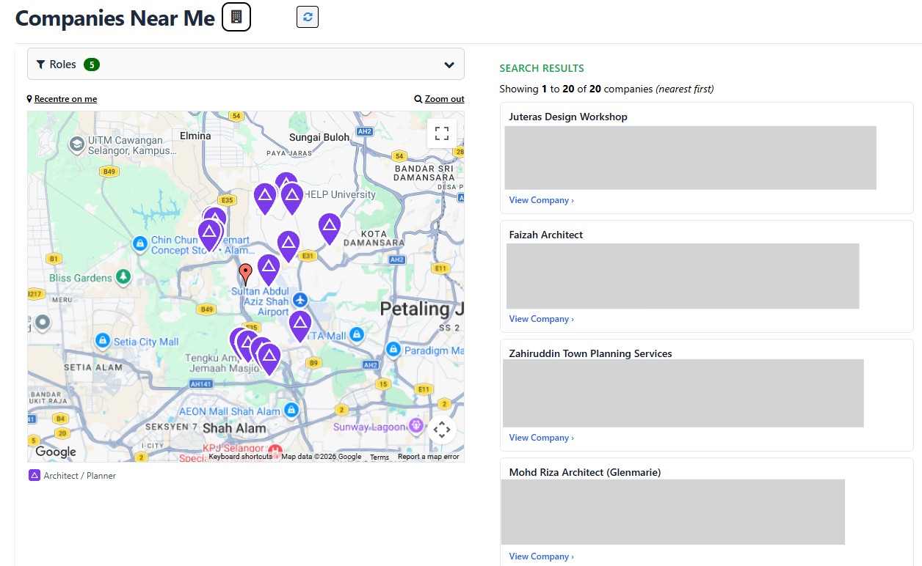Click the Roles panel chevron arrow

pos(449,65)
